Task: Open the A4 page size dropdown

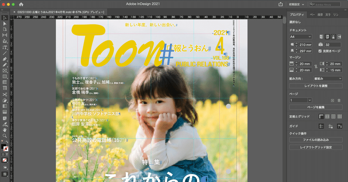Action: 301,37
